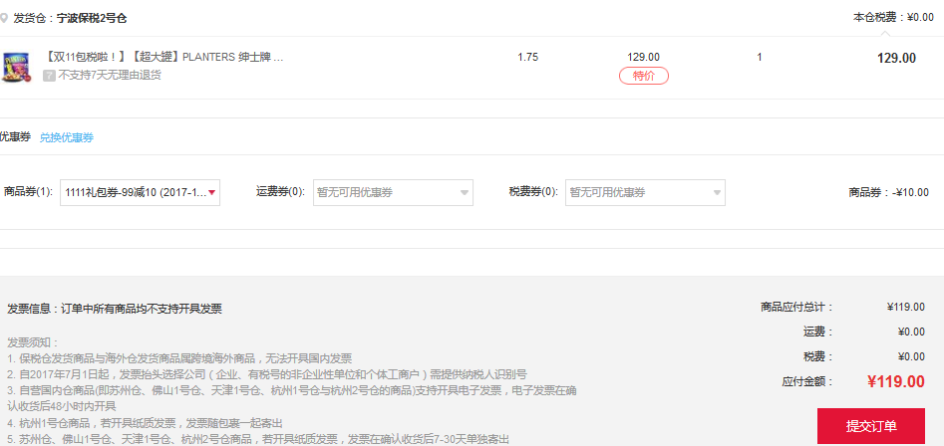Click the 7-day no-return policy icon
Image resolution: width=944 pixels, height=446 pixels.
(x=49, y=76)
